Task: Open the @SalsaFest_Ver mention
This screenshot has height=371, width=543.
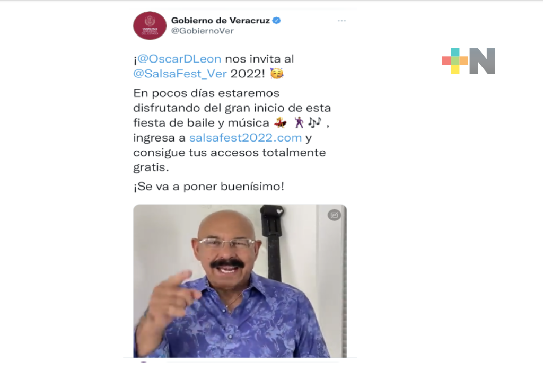Action: click(180, 74)
